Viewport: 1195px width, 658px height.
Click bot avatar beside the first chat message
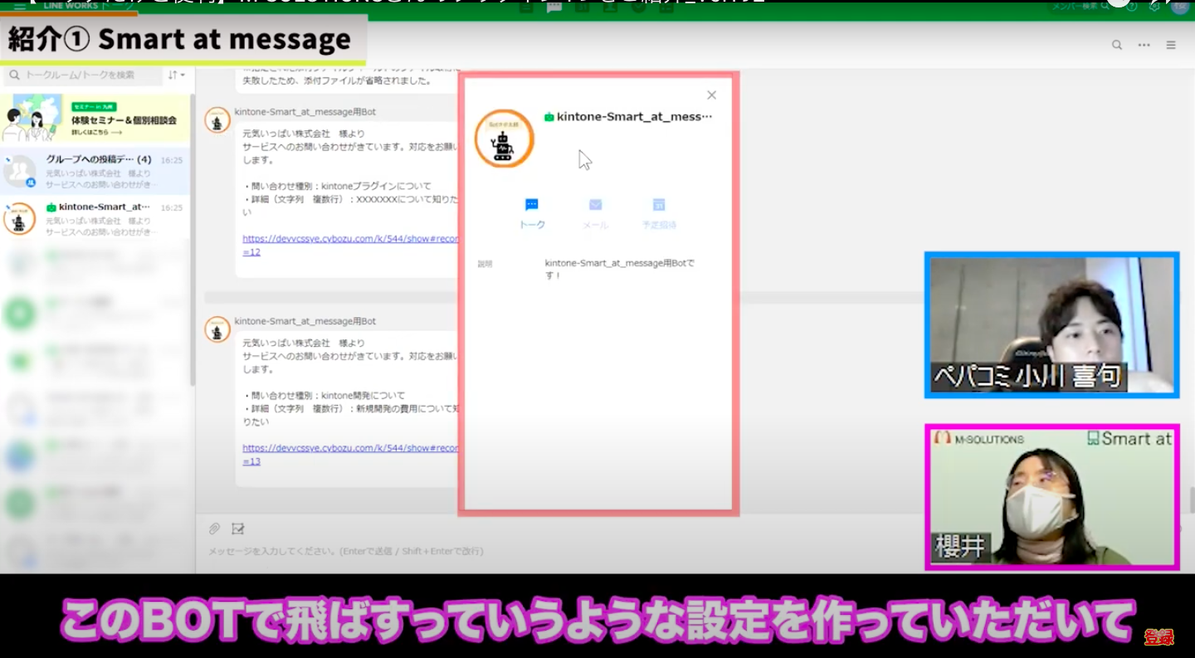pos(217,120)
